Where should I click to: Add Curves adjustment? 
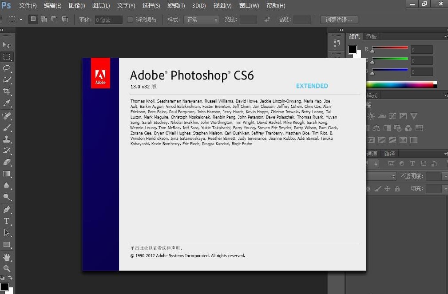[392, 116]
